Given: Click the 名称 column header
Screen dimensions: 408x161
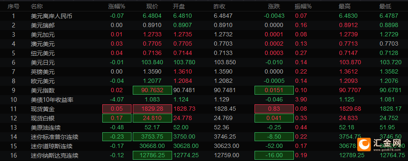Looking at the screenshot, I should point(37,6).
